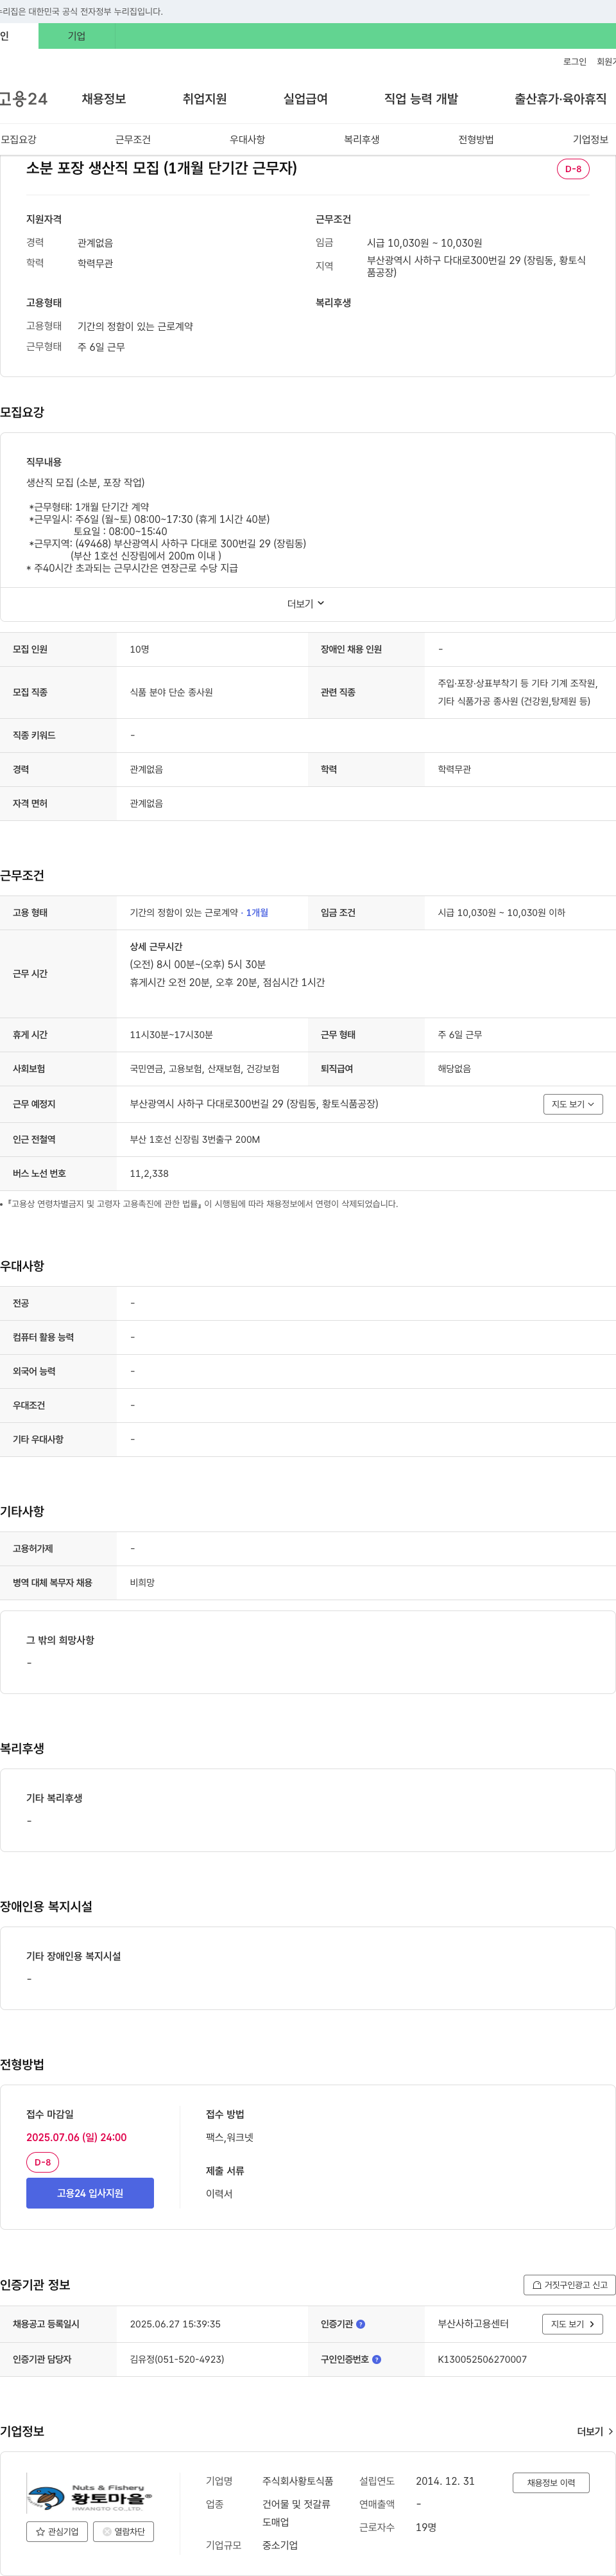Open the 출산휴가·육아휴직 menu

tap(560, 99)
